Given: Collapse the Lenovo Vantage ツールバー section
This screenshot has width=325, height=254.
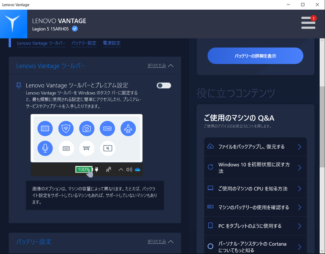Looking at the screenshot, I should (160, 66).
